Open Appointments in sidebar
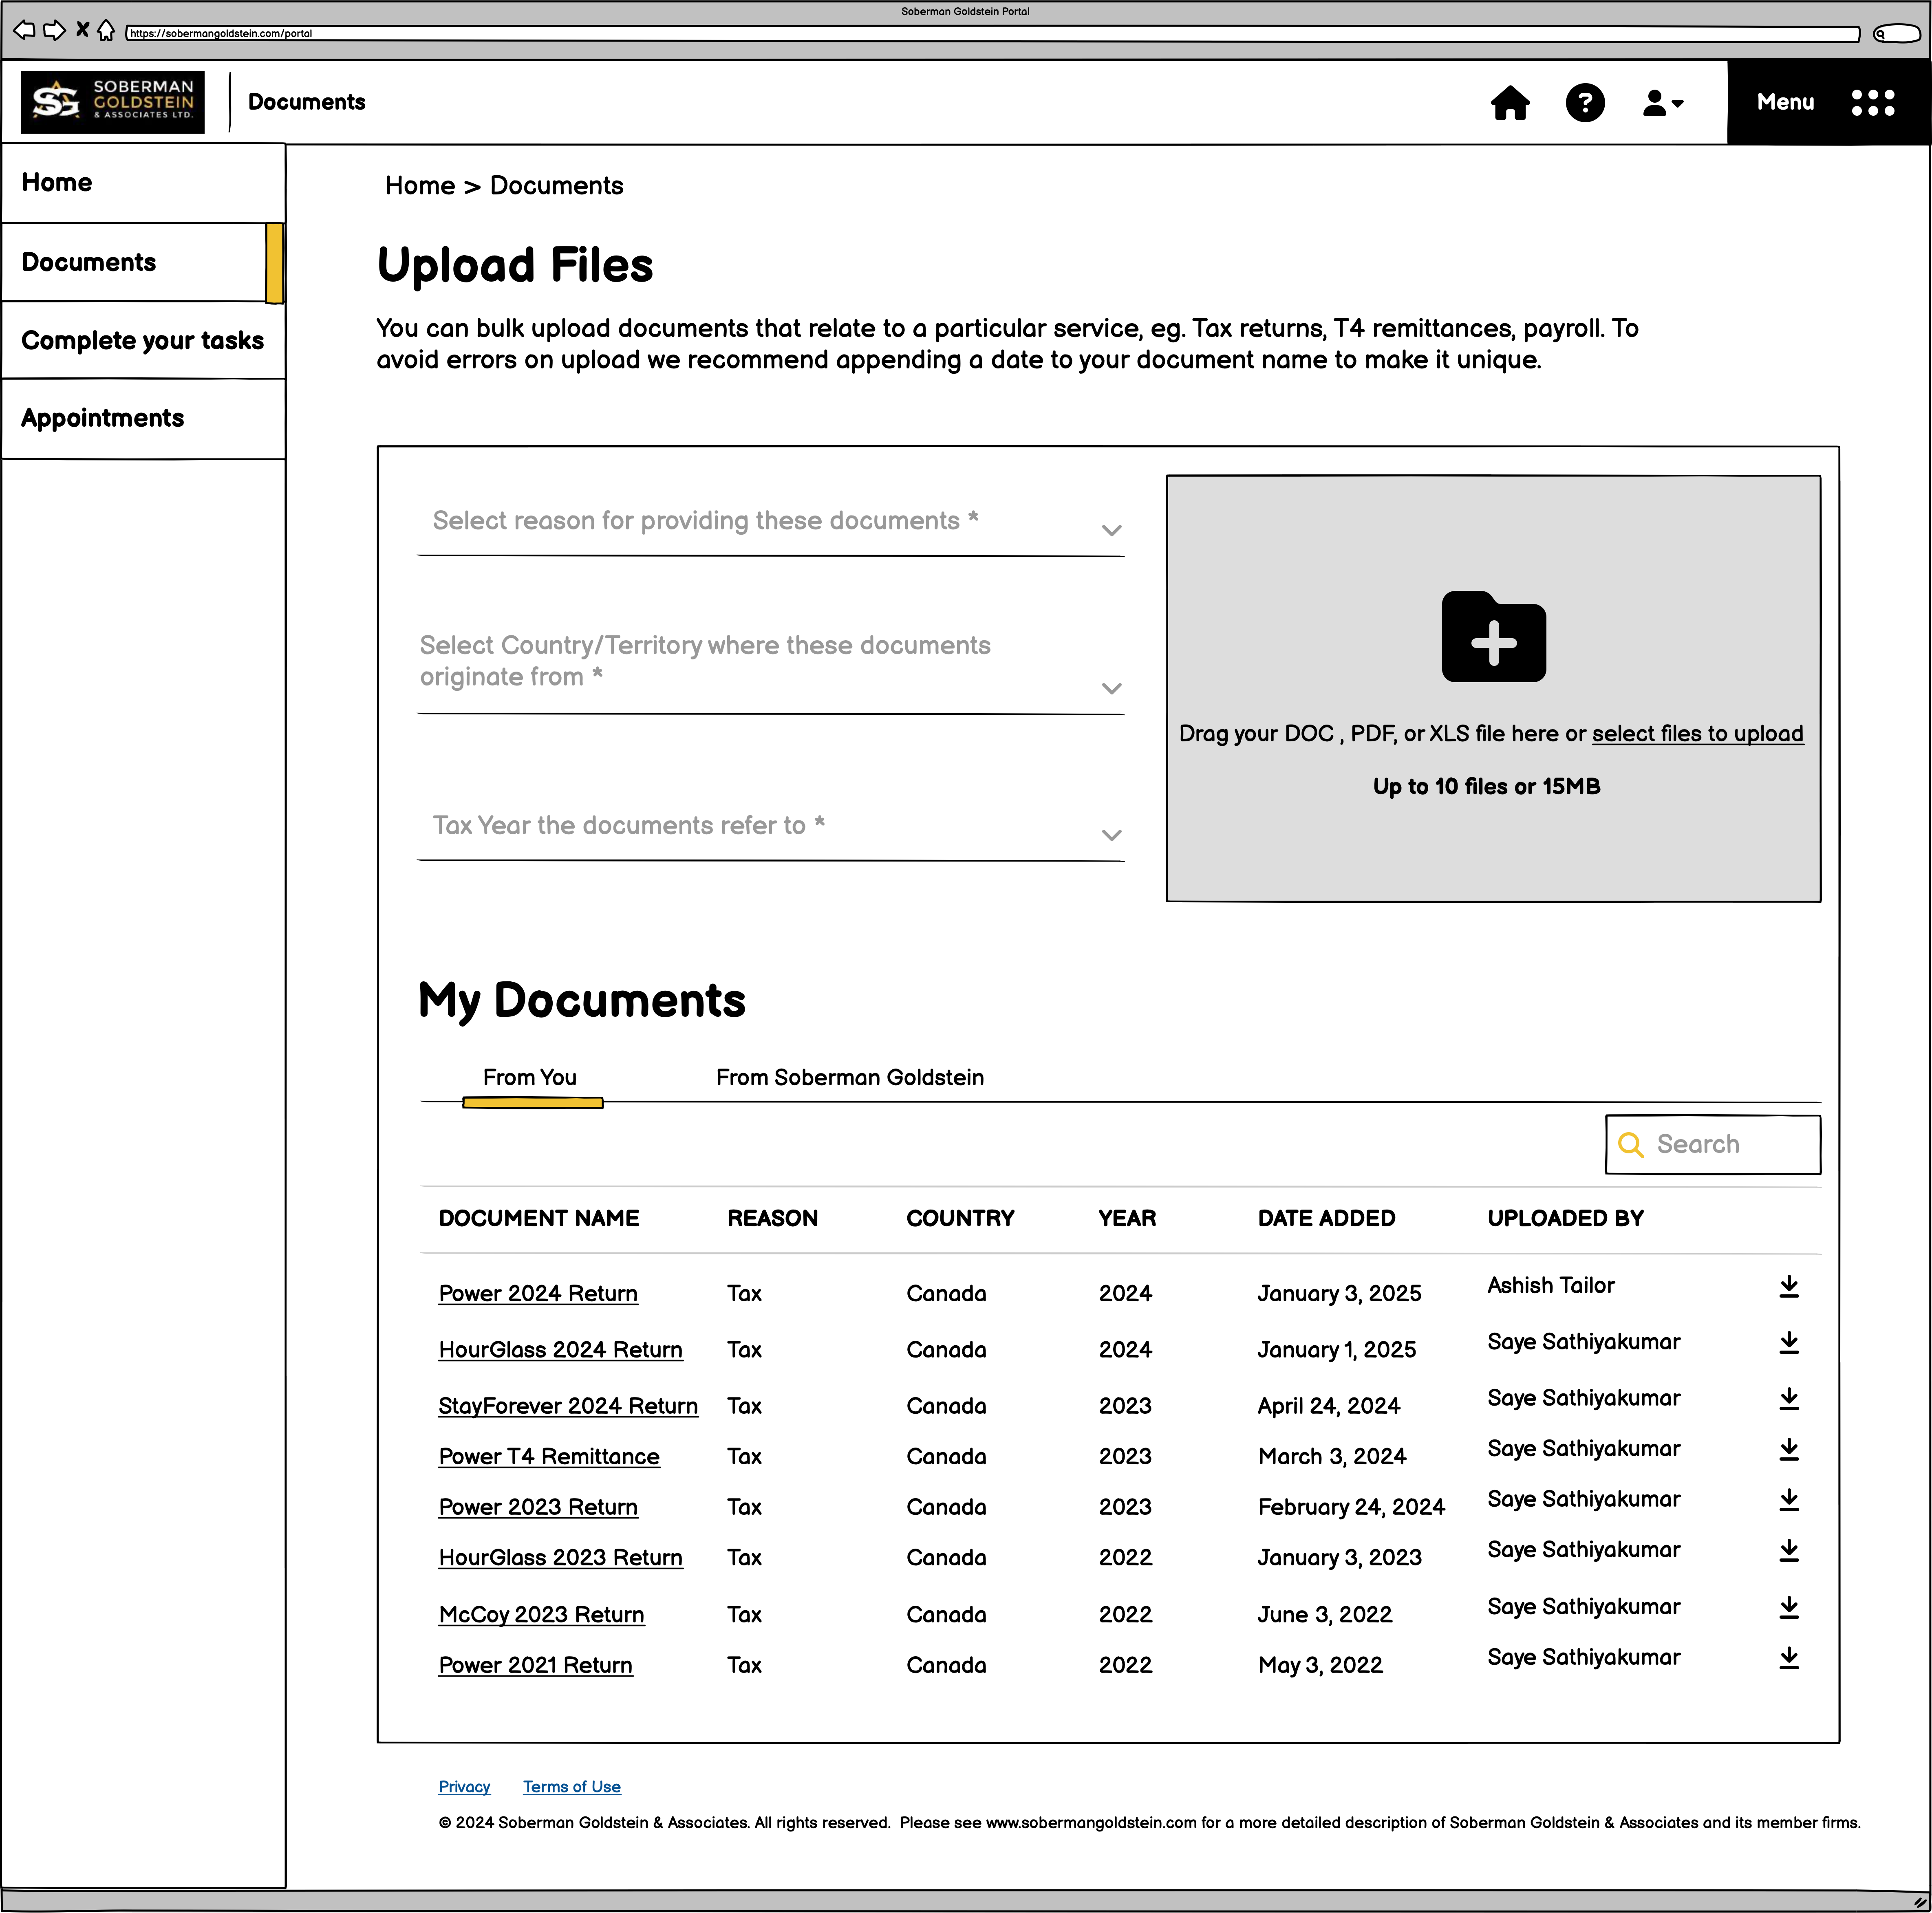 point(143,419)
